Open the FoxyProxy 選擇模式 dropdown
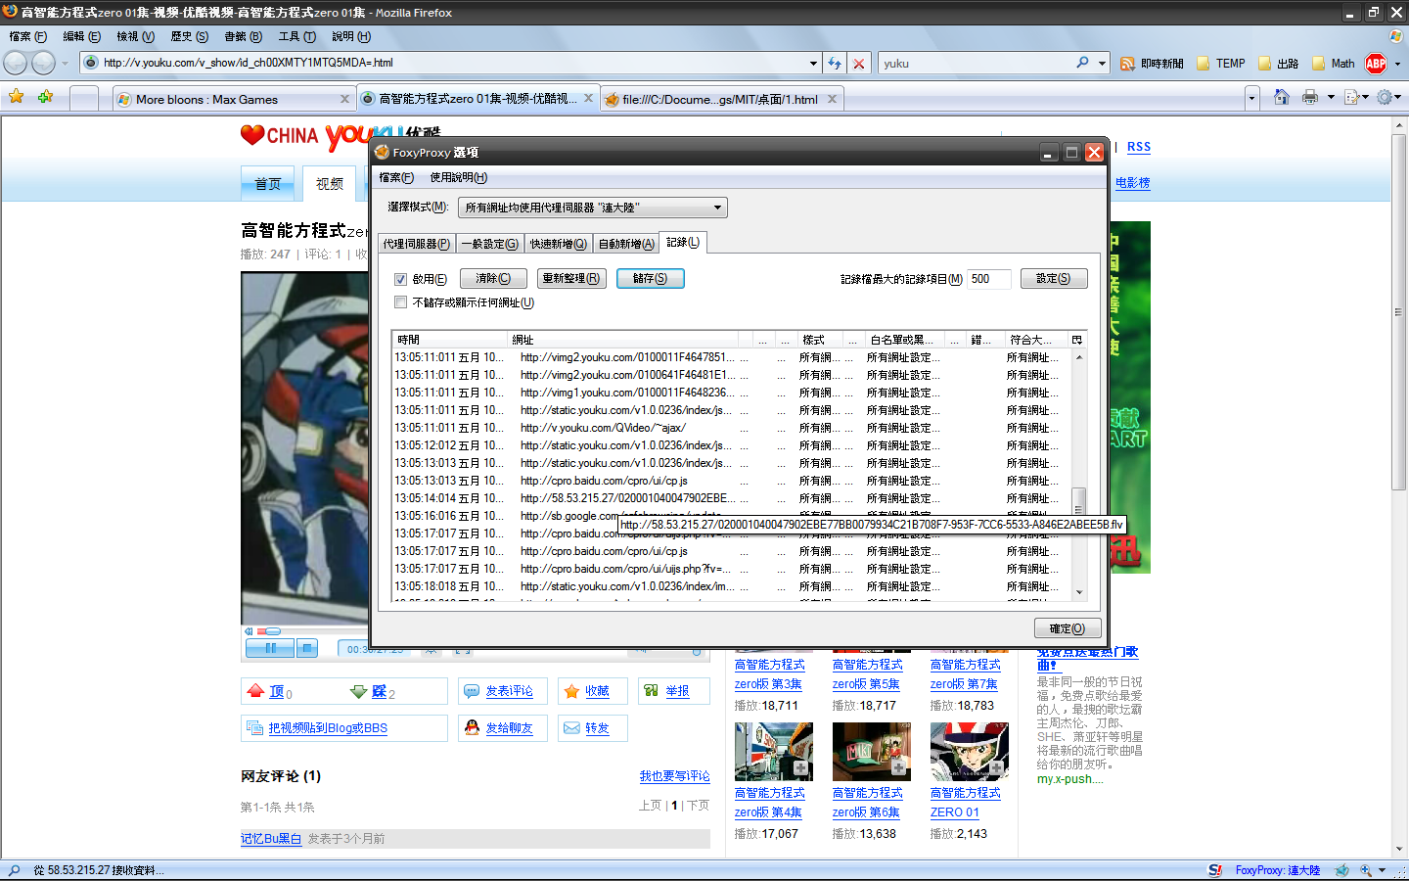 pos(593,208)
